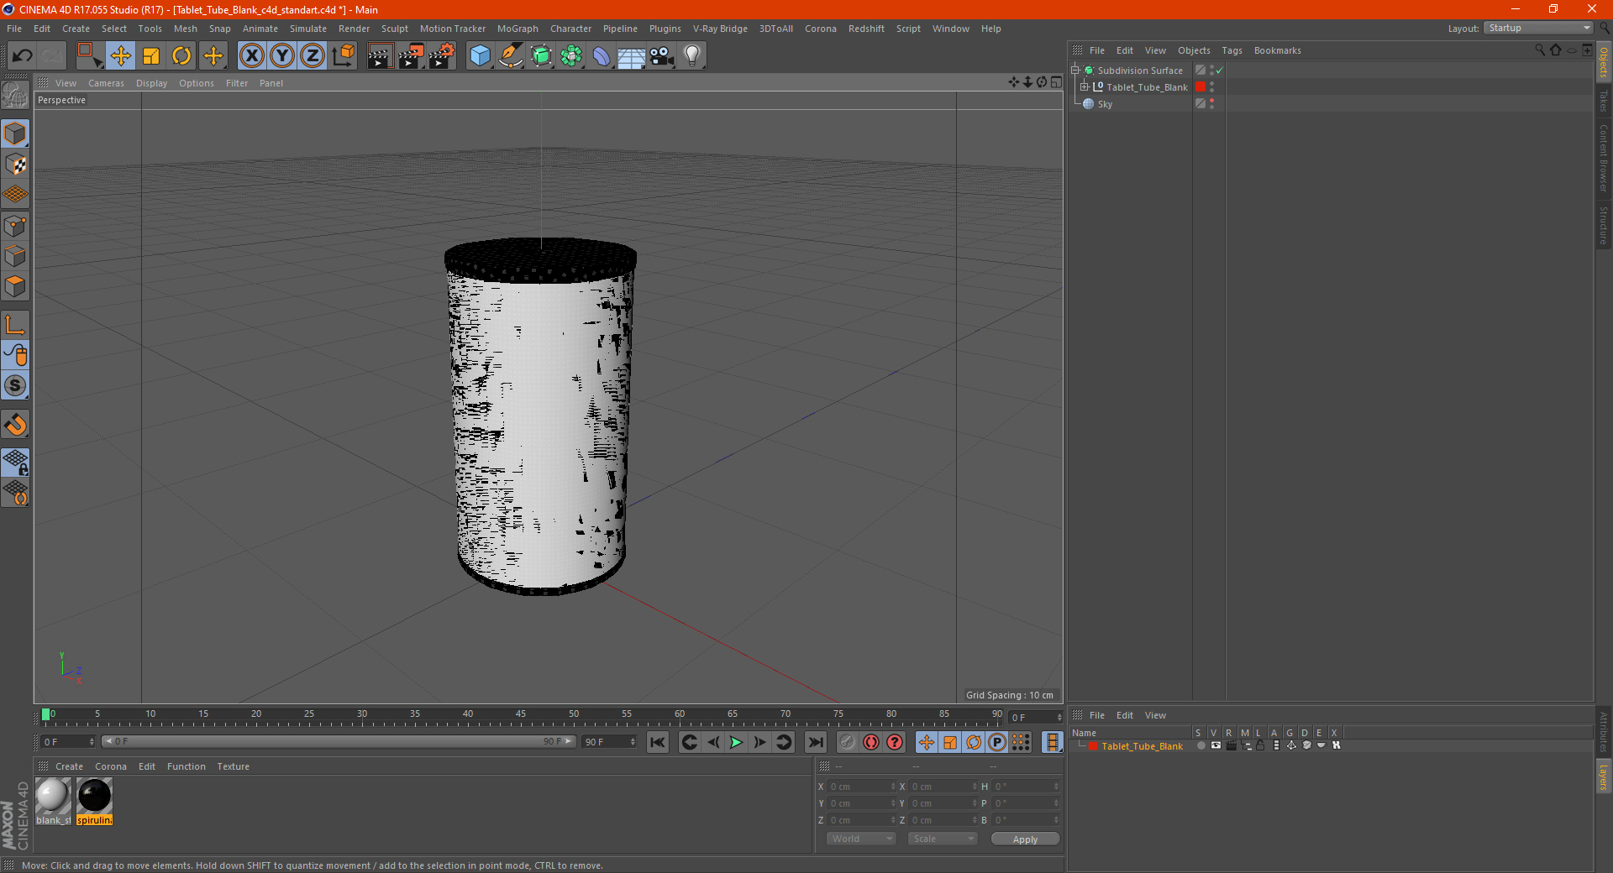The height and width of the screenshot is (873, 1613).
Task: Open the Spline pen tool
Action: (510, 56)
